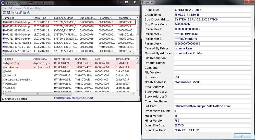This screenshot has height=140, width=255.
Task: Open the Options menu
Action: 28,8
